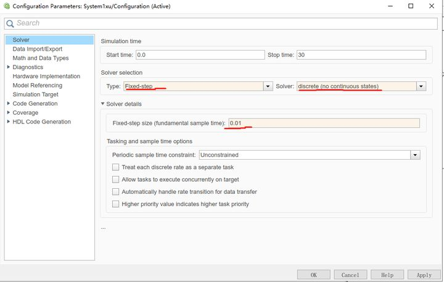This screenshot has width=444, height=282.
Task: Click the 'Simulation time' section label
Action: (x=121, y=41)
